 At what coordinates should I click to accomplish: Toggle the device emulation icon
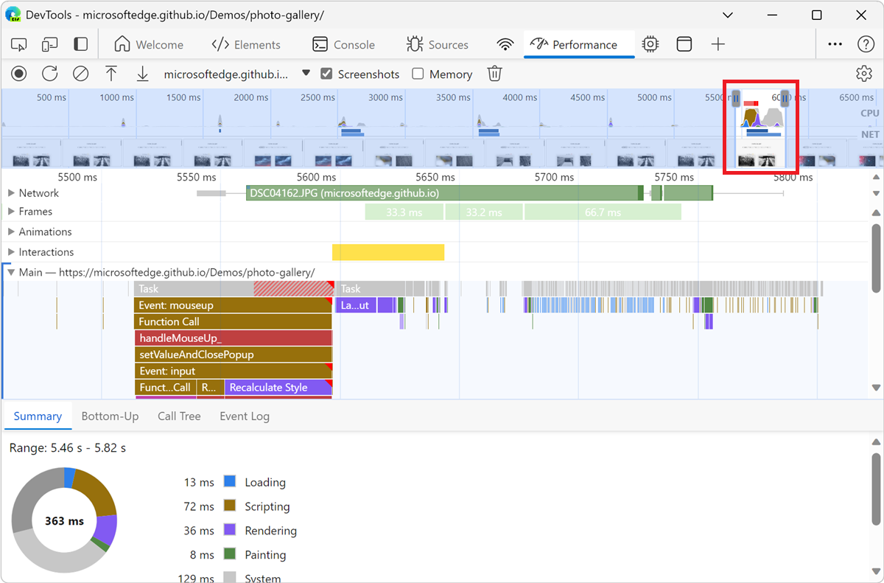(x=49, y=44)
